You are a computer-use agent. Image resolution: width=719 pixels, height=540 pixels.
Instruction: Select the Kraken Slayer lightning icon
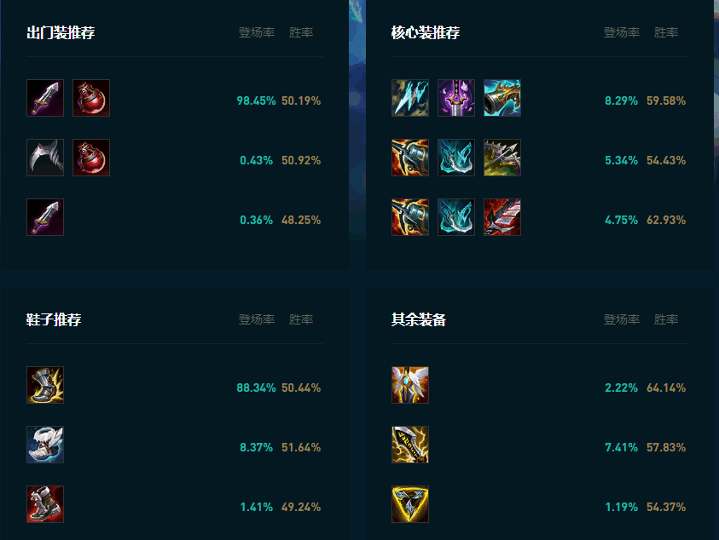[x=410, y=98]
